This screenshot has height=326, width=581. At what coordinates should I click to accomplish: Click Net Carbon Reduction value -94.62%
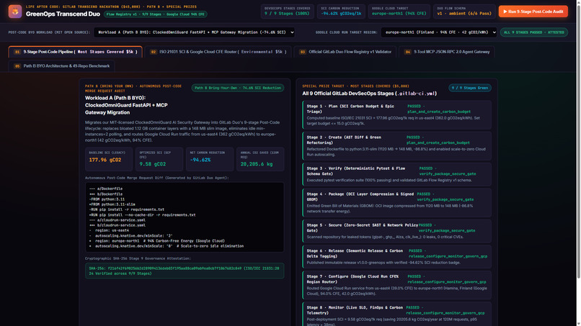200,160
